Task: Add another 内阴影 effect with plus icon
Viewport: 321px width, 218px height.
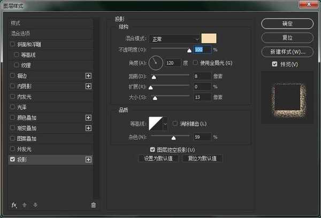Action: pyautogui.click(x=88, y=87)
